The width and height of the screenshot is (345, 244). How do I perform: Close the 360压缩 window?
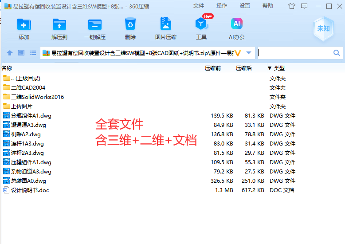tap(340, 6)
